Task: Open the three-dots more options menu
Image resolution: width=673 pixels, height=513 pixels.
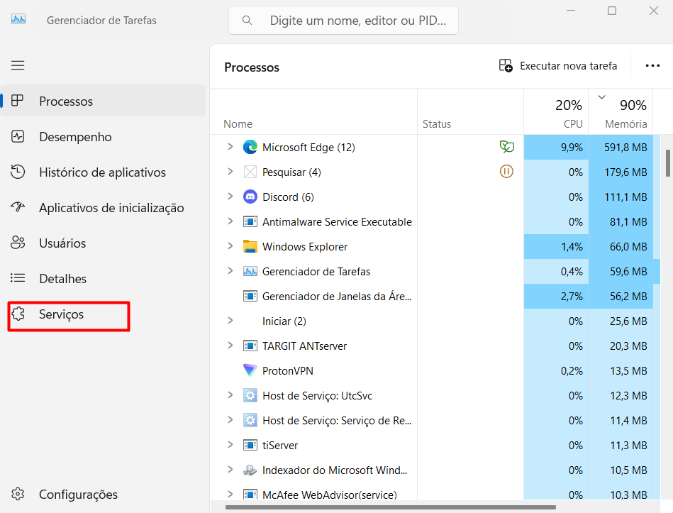Action: 652,66
